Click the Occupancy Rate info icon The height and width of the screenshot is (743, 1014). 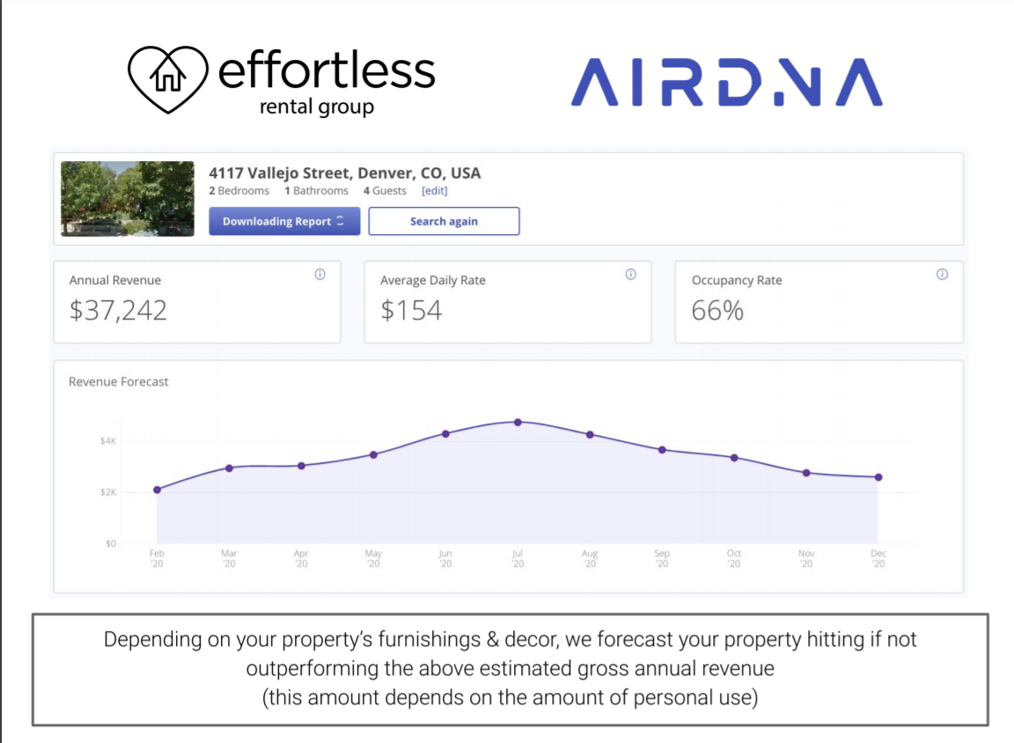coord(942,274)
